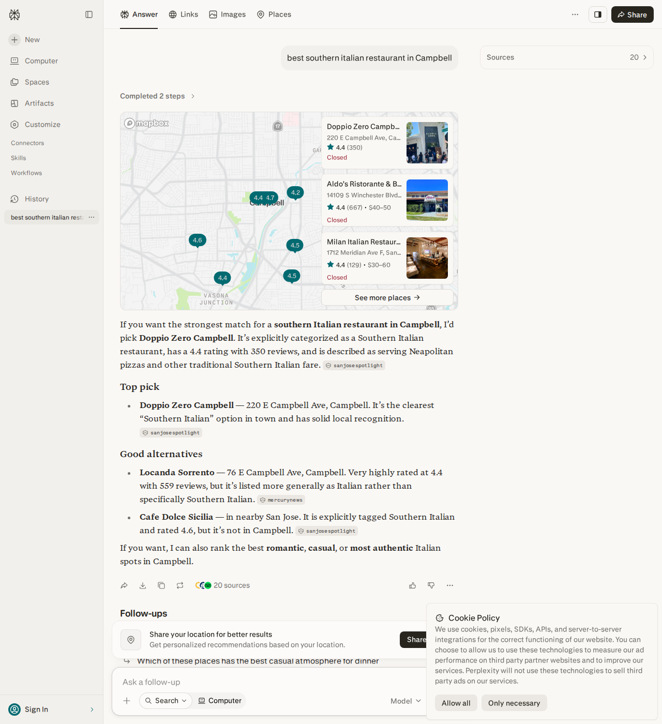Click See more places button
The height and width of the screenshot is (724, 662).
387,297
